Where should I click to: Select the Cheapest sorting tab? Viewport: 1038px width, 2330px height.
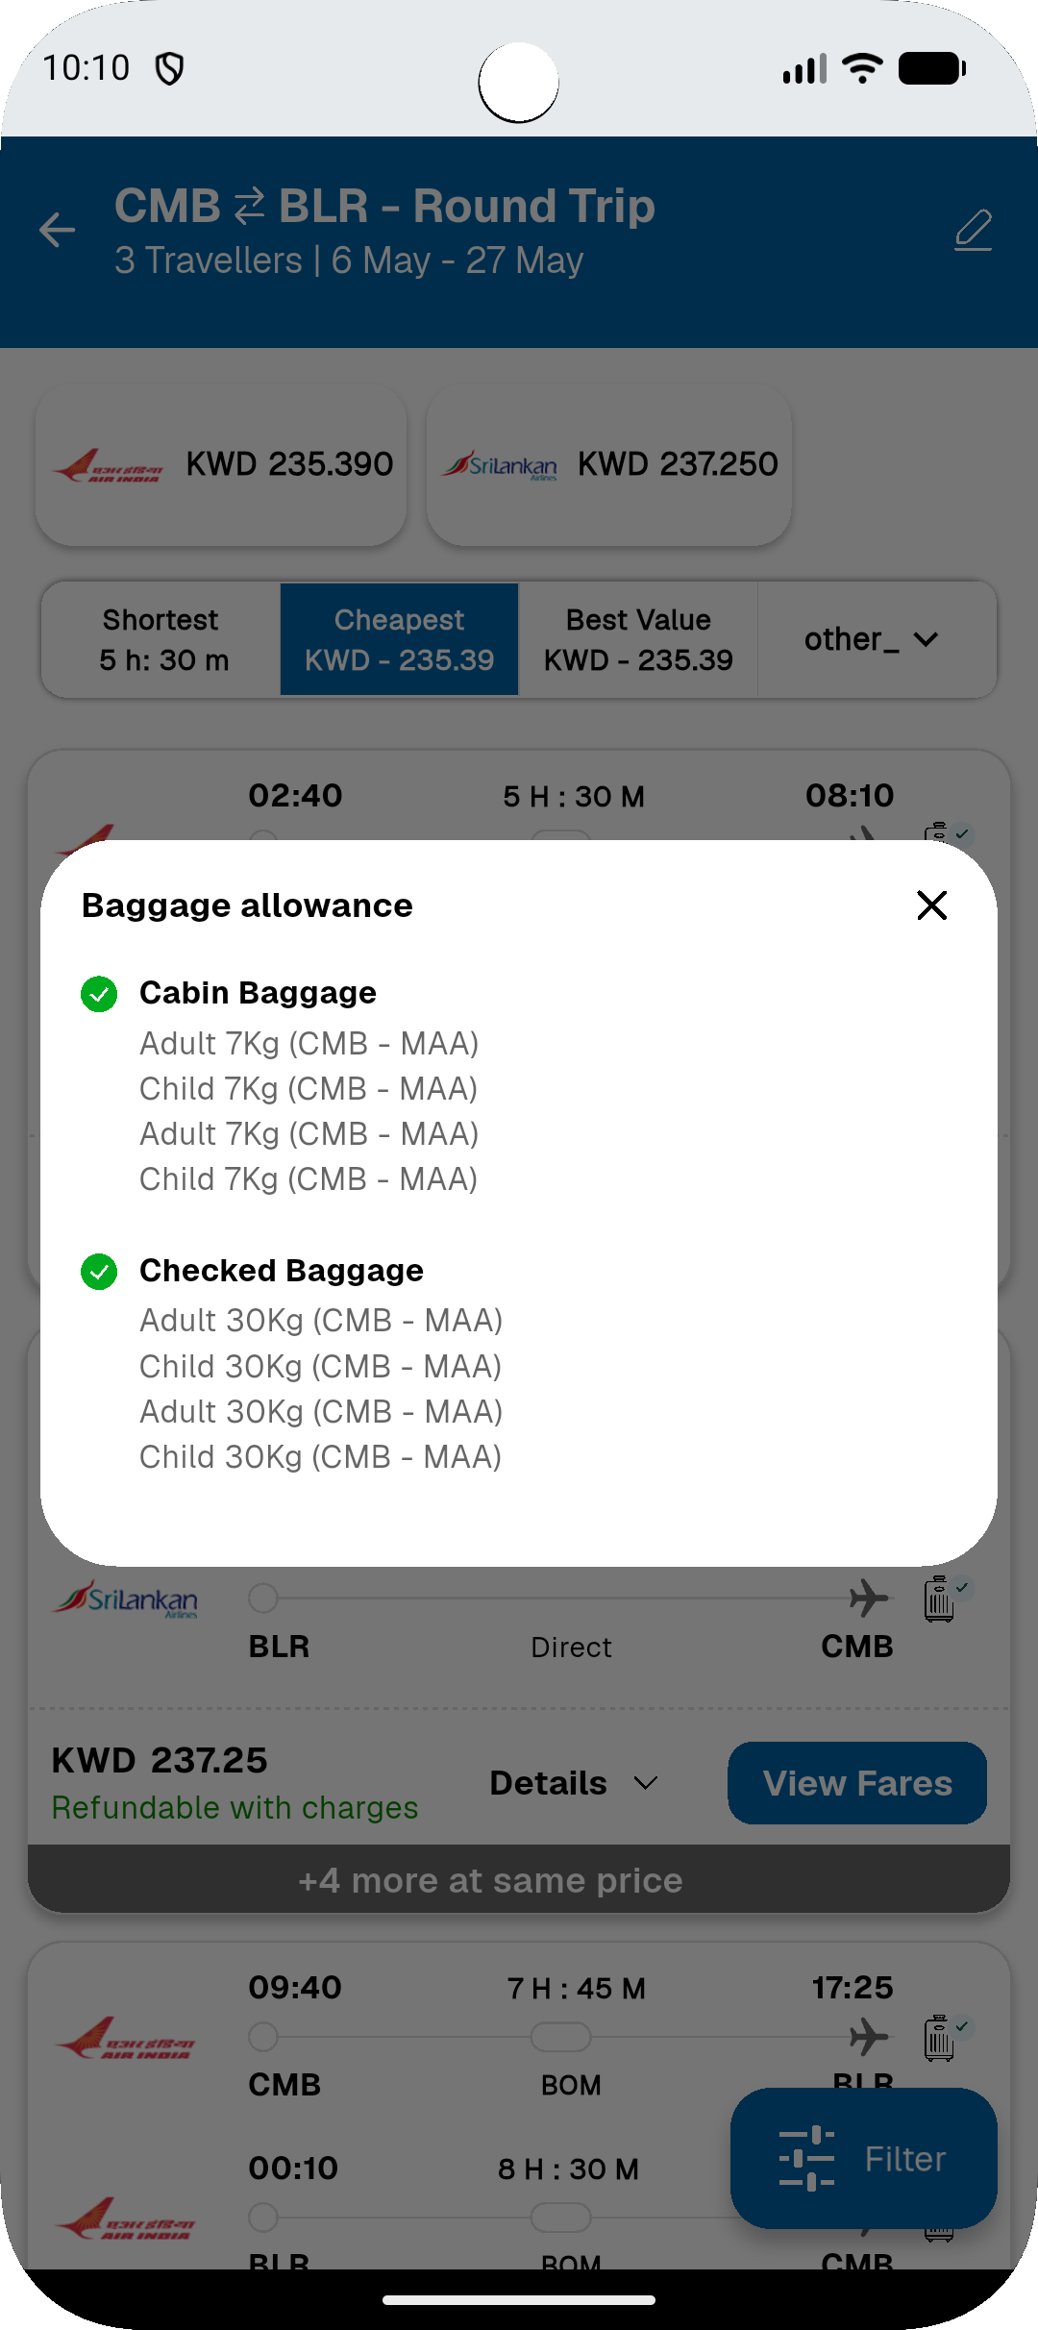(399, 639)
